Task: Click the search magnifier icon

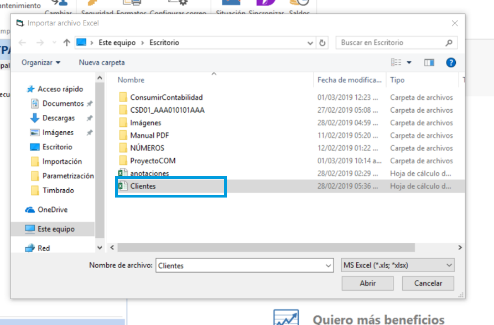Action: tap(449, 42)
